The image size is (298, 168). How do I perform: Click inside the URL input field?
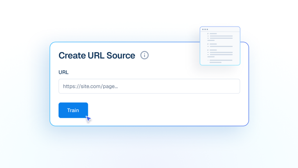point(149,86)
